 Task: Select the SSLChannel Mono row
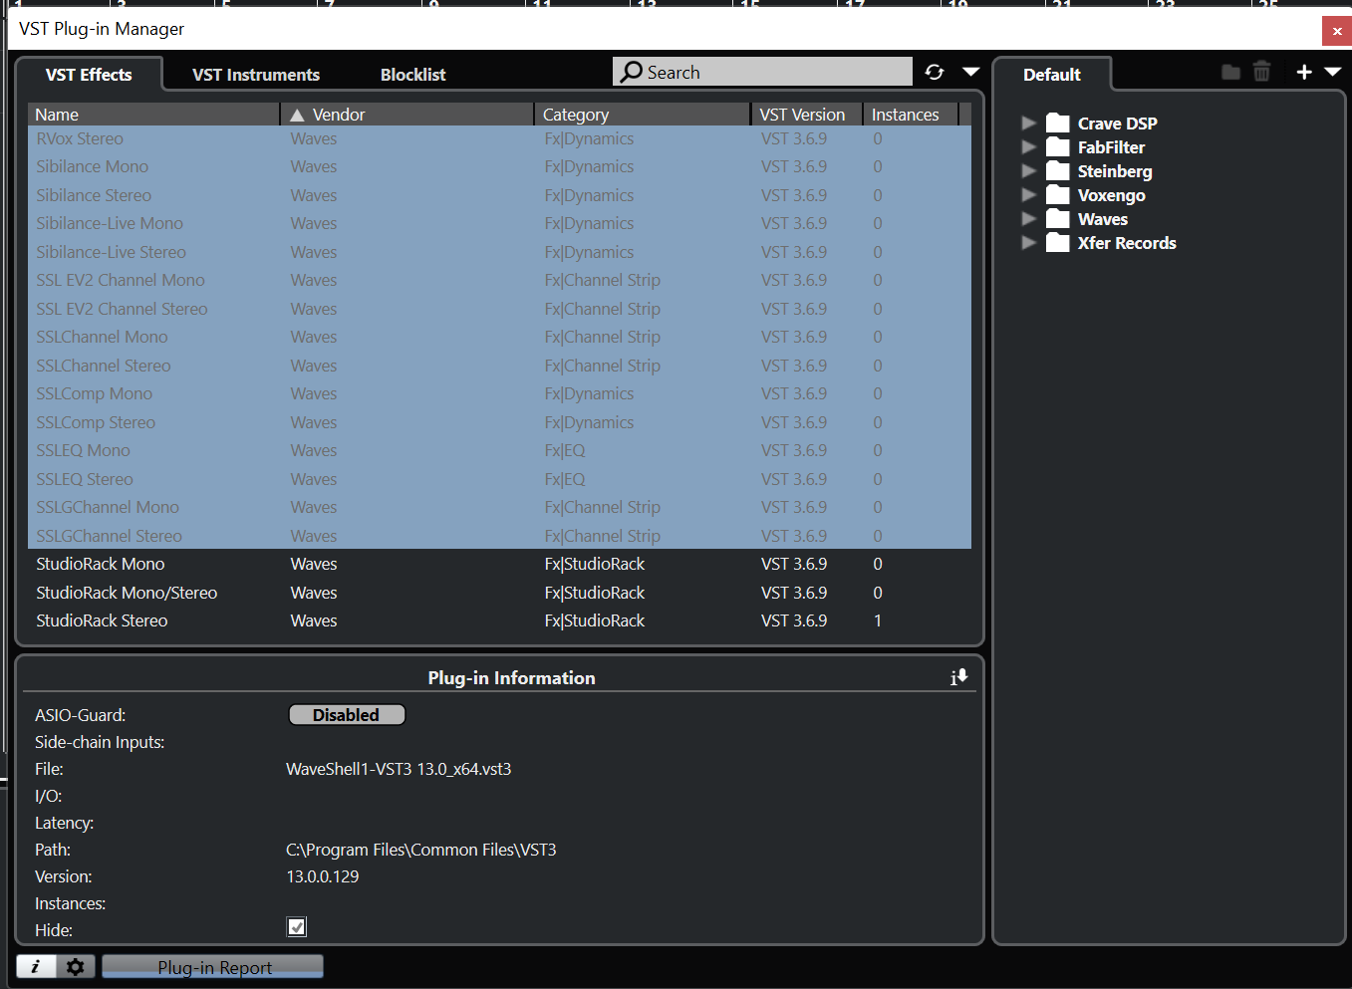coord(499,337)
